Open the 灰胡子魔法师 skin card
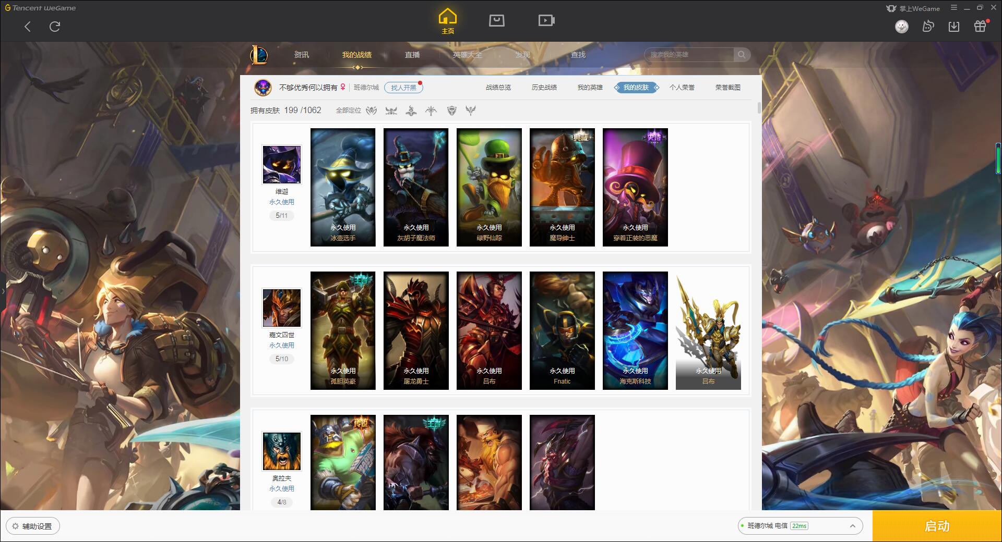 click(416, 187)
